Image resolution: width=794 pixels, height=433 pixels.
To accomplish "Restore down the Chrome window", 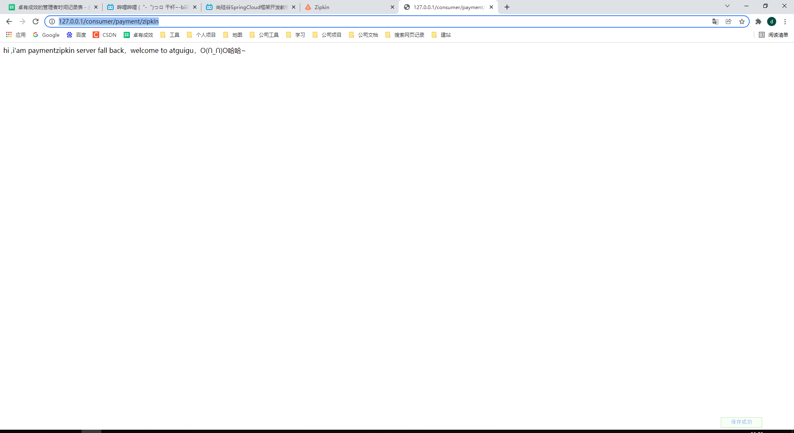I will tap(765, 6).
